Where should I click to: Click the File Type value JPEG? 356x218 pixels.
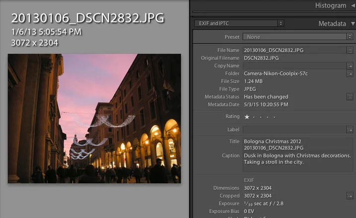click(250, 89)
